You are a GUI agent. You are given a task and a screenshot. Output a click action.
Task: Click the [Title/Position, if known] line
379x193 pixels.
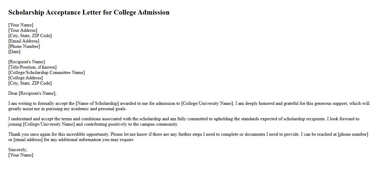(x=32, y=67)
